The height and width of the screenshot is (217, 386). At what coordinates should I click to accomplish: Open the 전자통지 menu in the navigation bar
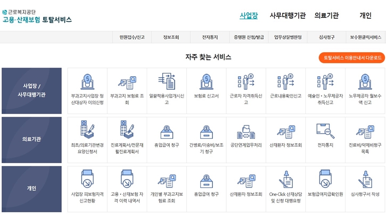(x=210, y=37)
